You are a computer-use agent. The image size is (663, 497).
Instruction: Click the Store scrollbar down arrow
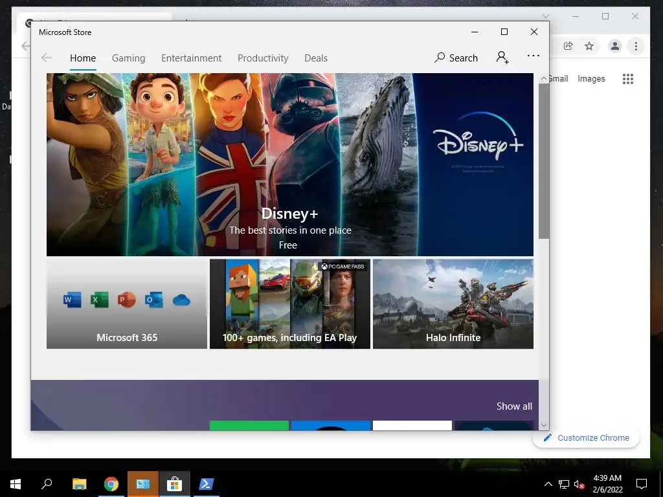pos(544,425)
